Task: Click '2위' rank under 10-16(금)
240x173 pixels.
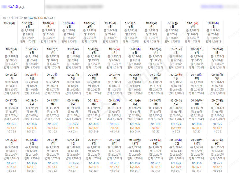Action: pos(90,27)
